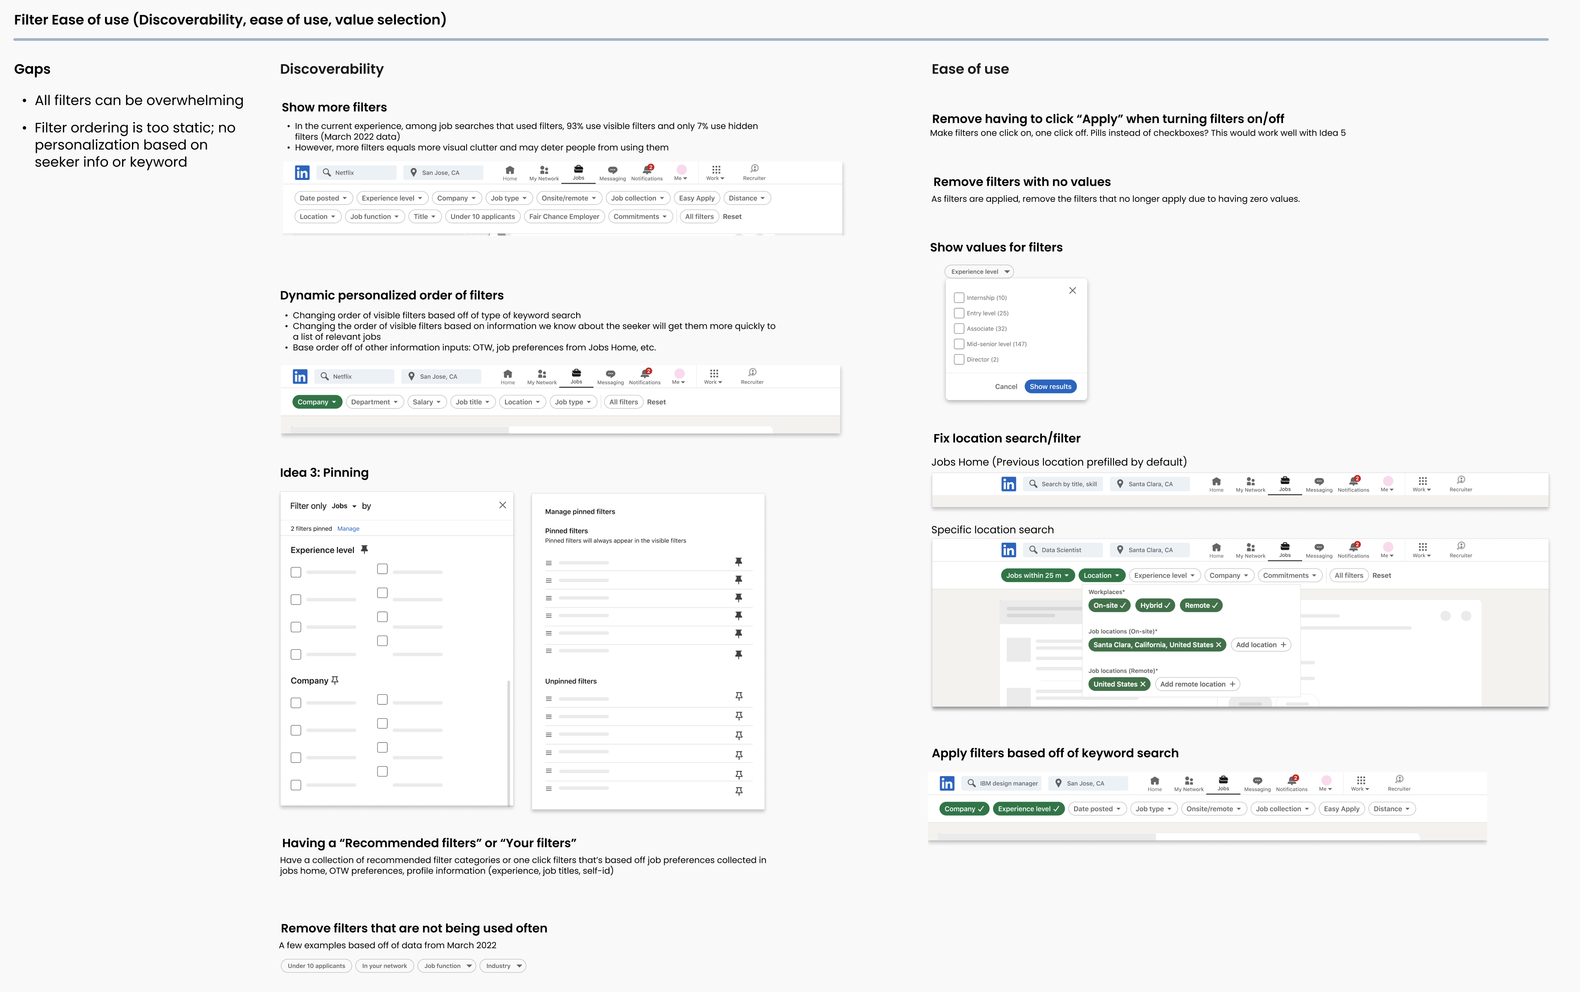
Task: Open the Job collection dropdown in Show more filters mockup
Action: [637, 198]
